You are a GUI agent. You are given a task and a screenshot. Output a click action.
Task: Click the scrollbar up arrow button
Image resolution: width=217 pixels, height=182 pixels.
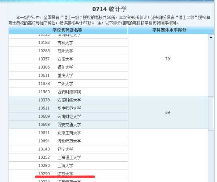[211, 37]
